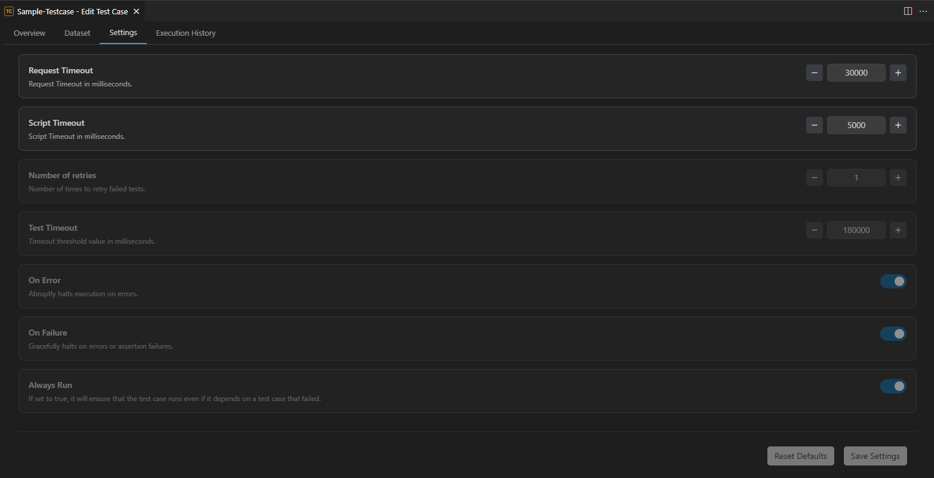Open the Overview tab

[x=29, y=33]
